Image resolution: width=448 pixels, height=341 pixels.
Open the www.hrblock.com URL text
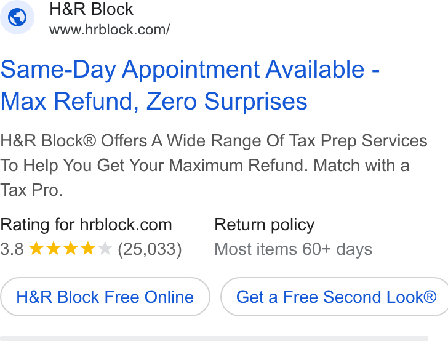click(110, 30)
